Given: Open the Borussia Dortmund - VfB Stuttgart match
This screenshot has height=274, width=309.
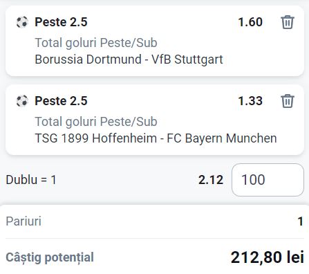Looking at the screenshot, I should (129, 60).
